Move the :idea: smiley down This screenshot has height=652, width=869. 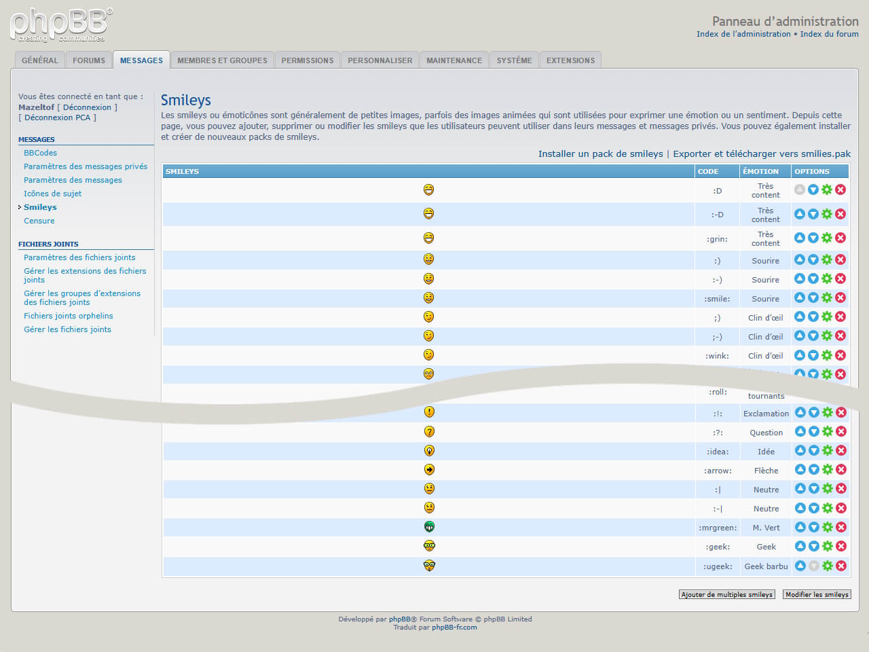tap(814, 450)
